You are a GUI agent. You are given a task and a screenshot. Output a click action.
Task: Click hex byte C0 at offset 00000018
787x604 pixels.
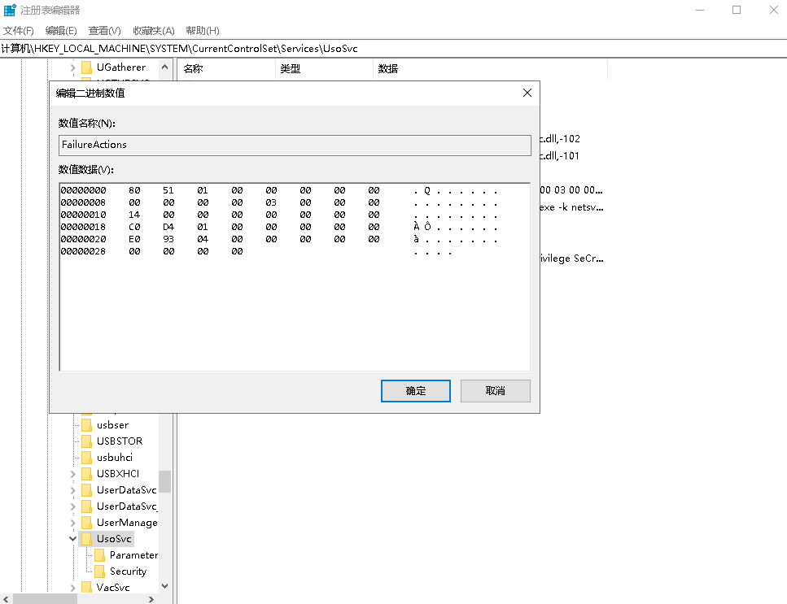coord(134,227)
